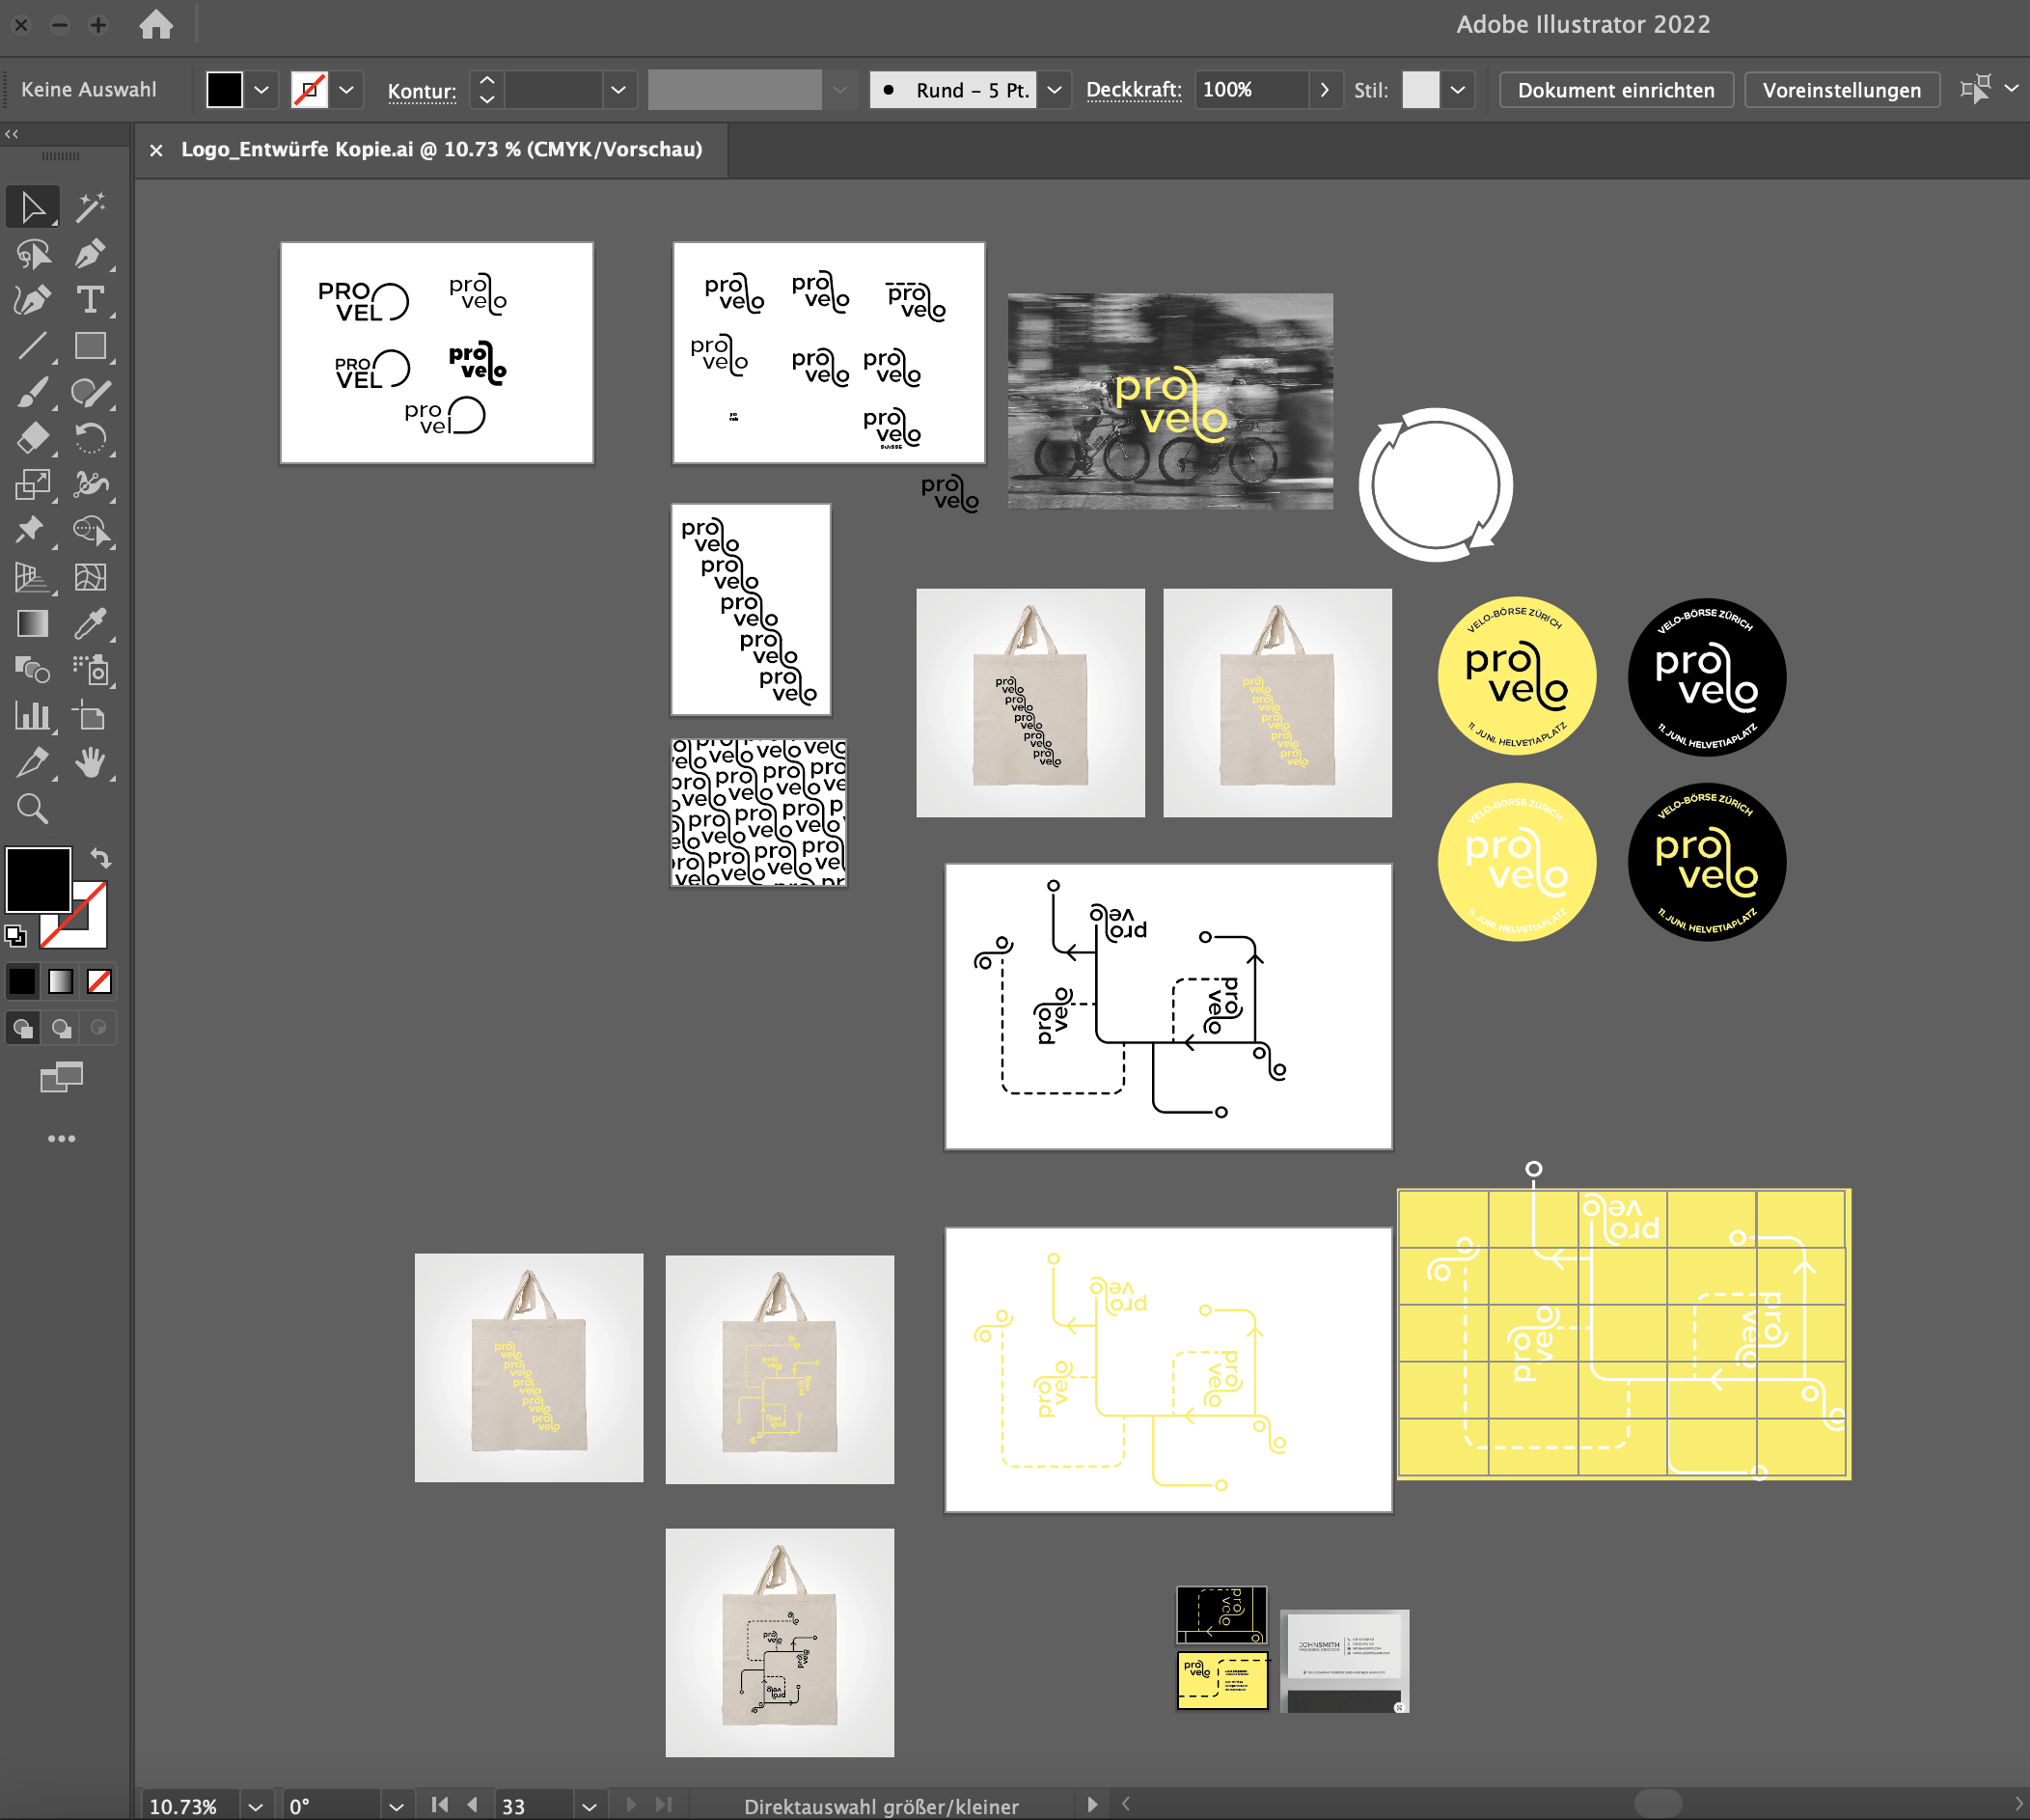Go to previous artboard button
This screenshot has height=1820, width=2030.
(473, 1805)
